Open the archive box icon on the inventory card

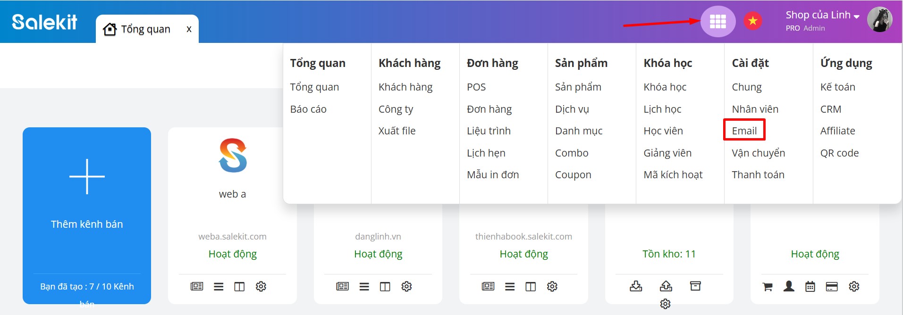pos(695,286)
